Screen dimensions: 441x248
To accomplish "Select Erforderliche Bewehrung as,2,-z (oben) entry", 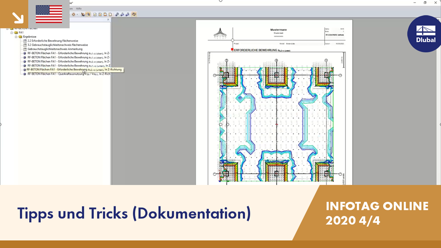I will click(68, 62).
